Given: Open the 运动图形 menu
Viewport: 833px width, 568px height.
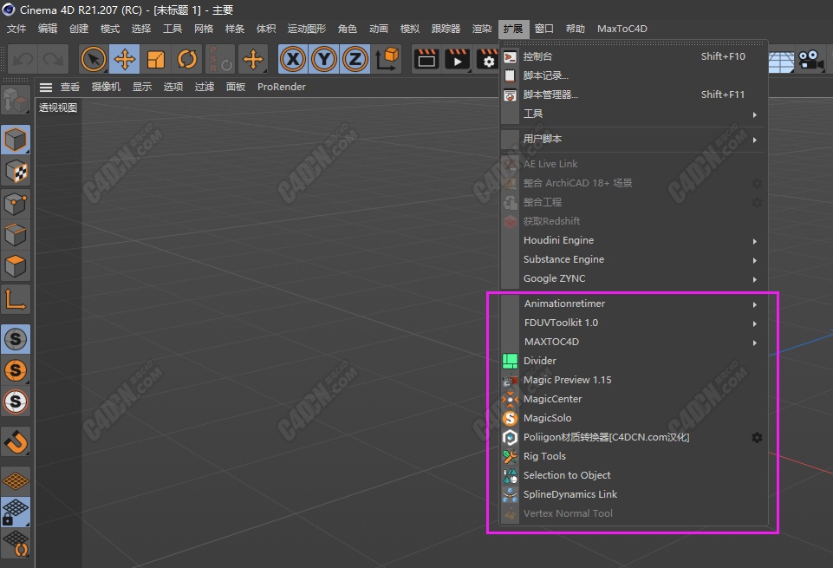Looking at the screenshot, I should (307, 29).
